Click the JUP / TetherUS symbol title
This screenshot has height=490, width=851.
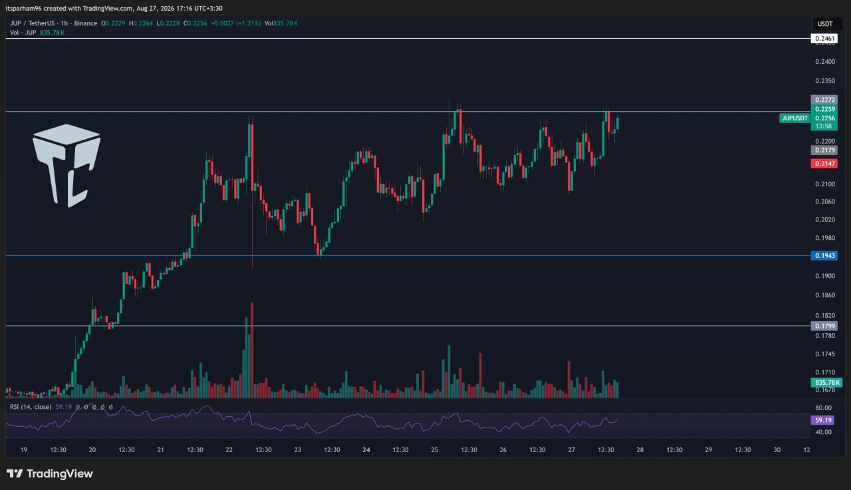point(33,23)
